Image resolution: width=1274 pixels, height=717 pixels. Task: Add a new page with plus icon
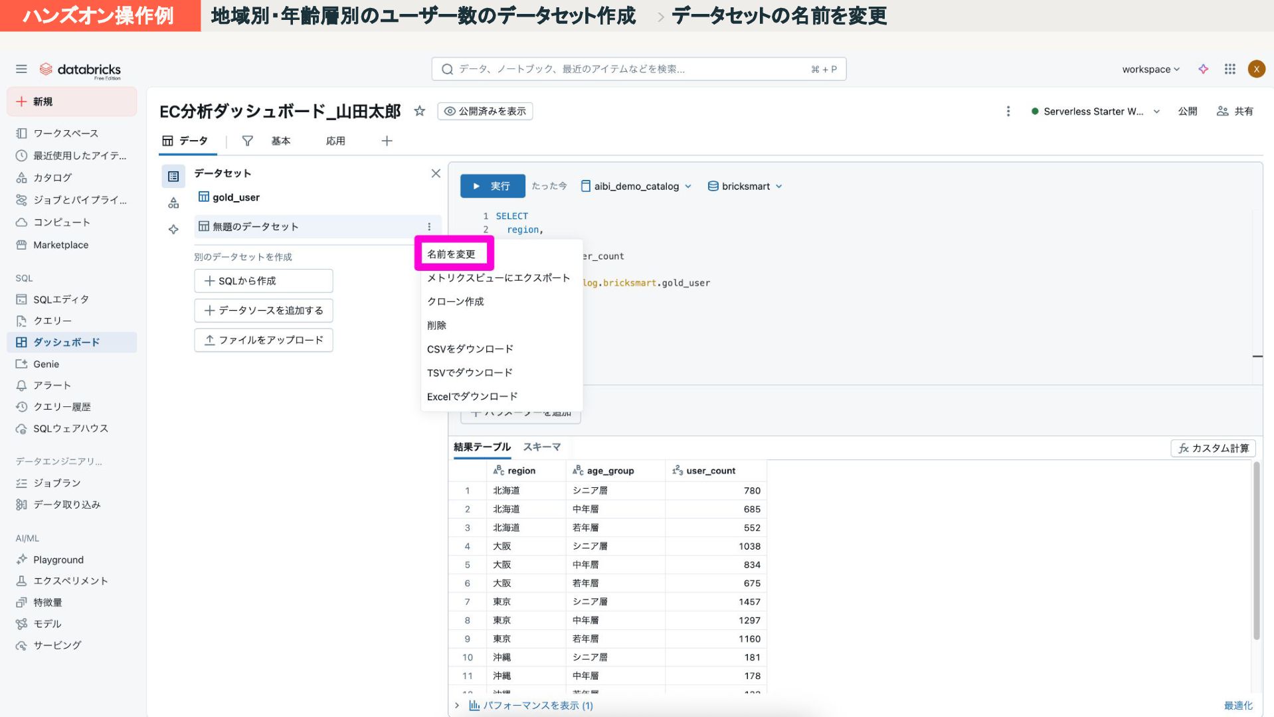(387, 141)
